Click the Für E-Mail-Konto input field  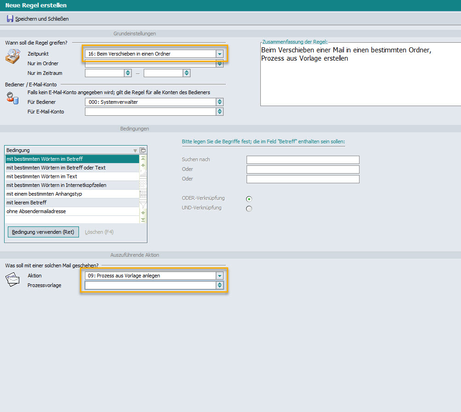pyautogui.click(x=150, y=112)
